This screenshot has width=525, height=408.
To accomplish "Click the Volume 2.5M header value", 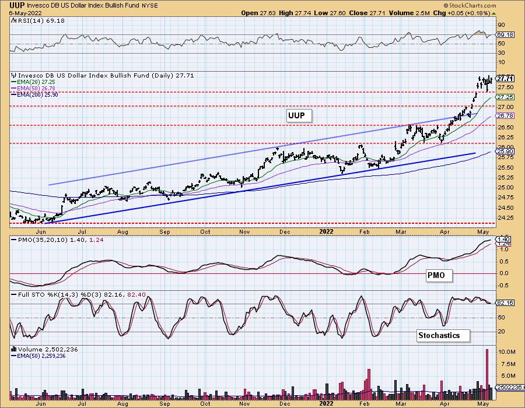I will tap(409, 13).
